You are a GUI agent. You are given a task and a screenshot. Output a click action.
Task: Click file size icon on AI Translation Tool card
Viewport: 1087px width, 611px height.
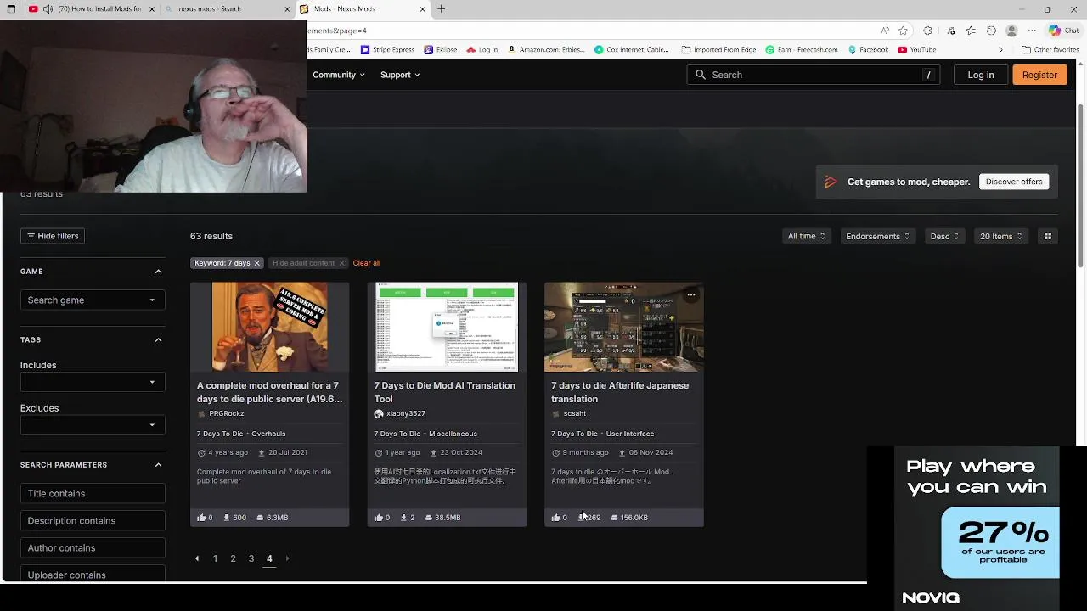(x=429, y=518)
